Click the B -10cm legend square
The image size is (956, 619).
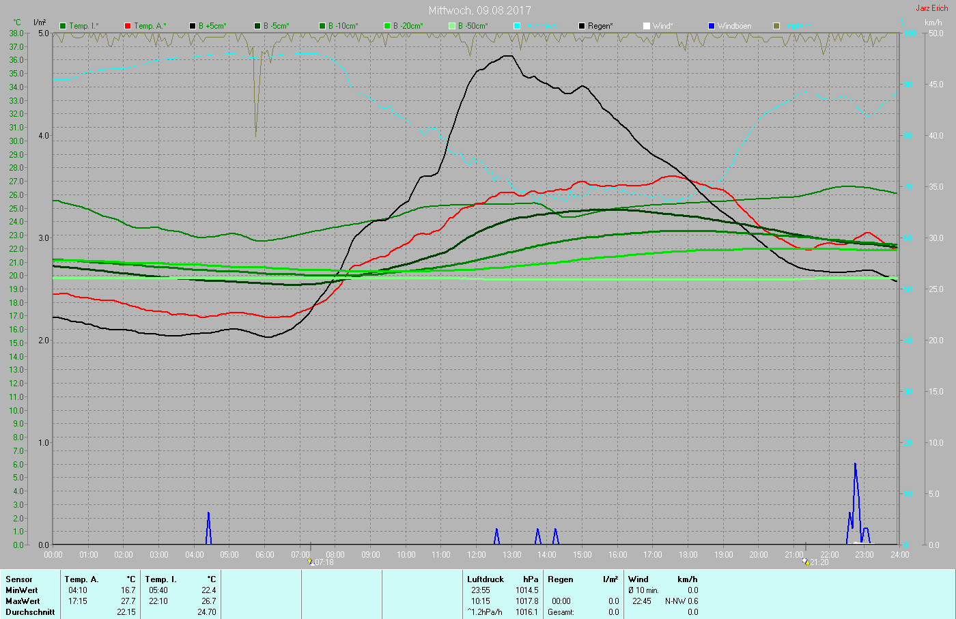pyautogui.click(x=322, y=26)
